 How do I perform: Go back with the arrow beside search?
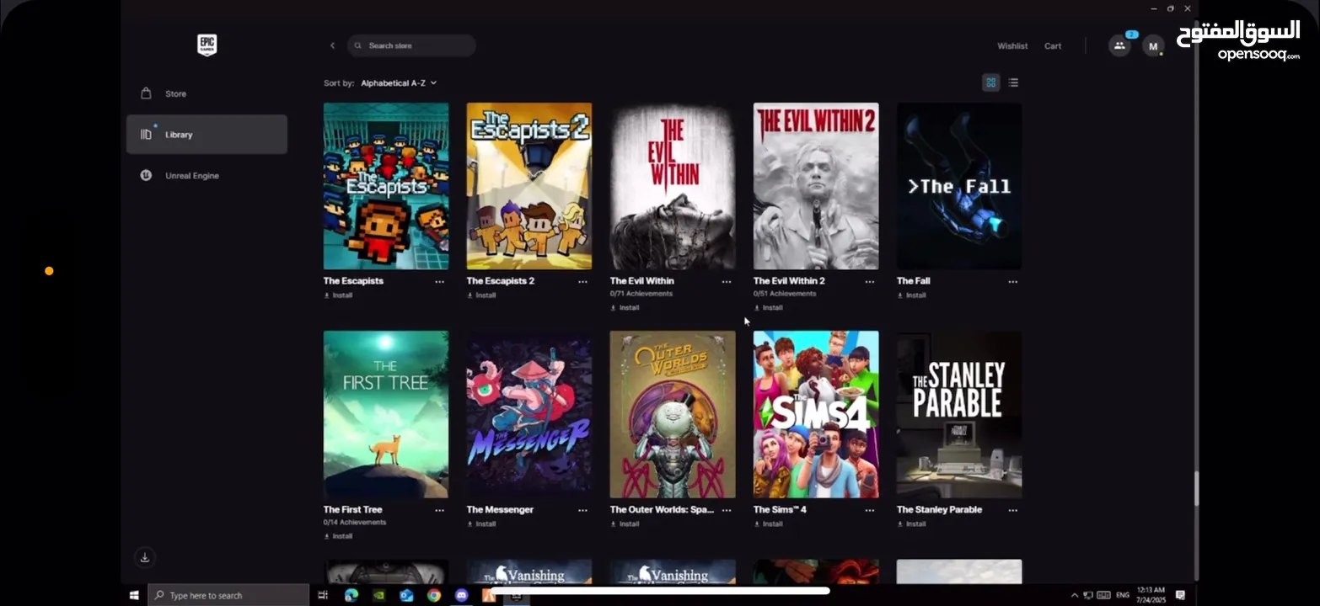[332, 45]
